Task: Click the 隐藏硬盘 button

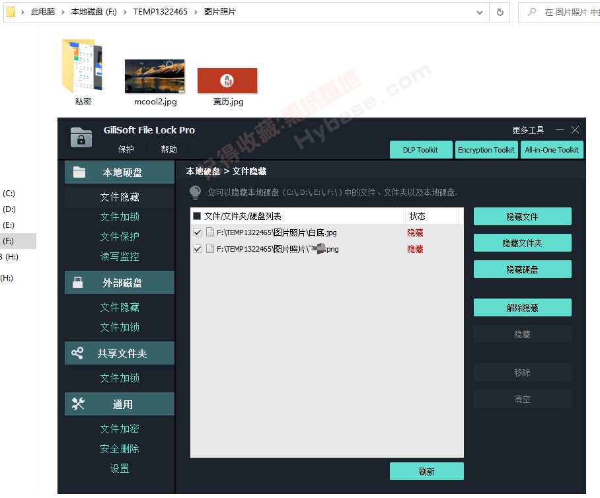Action: [522, 269]
